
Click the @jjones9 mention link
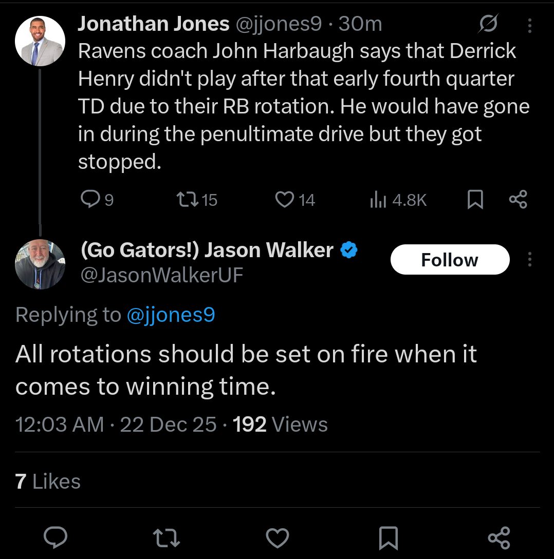click(x=171, y=314)
